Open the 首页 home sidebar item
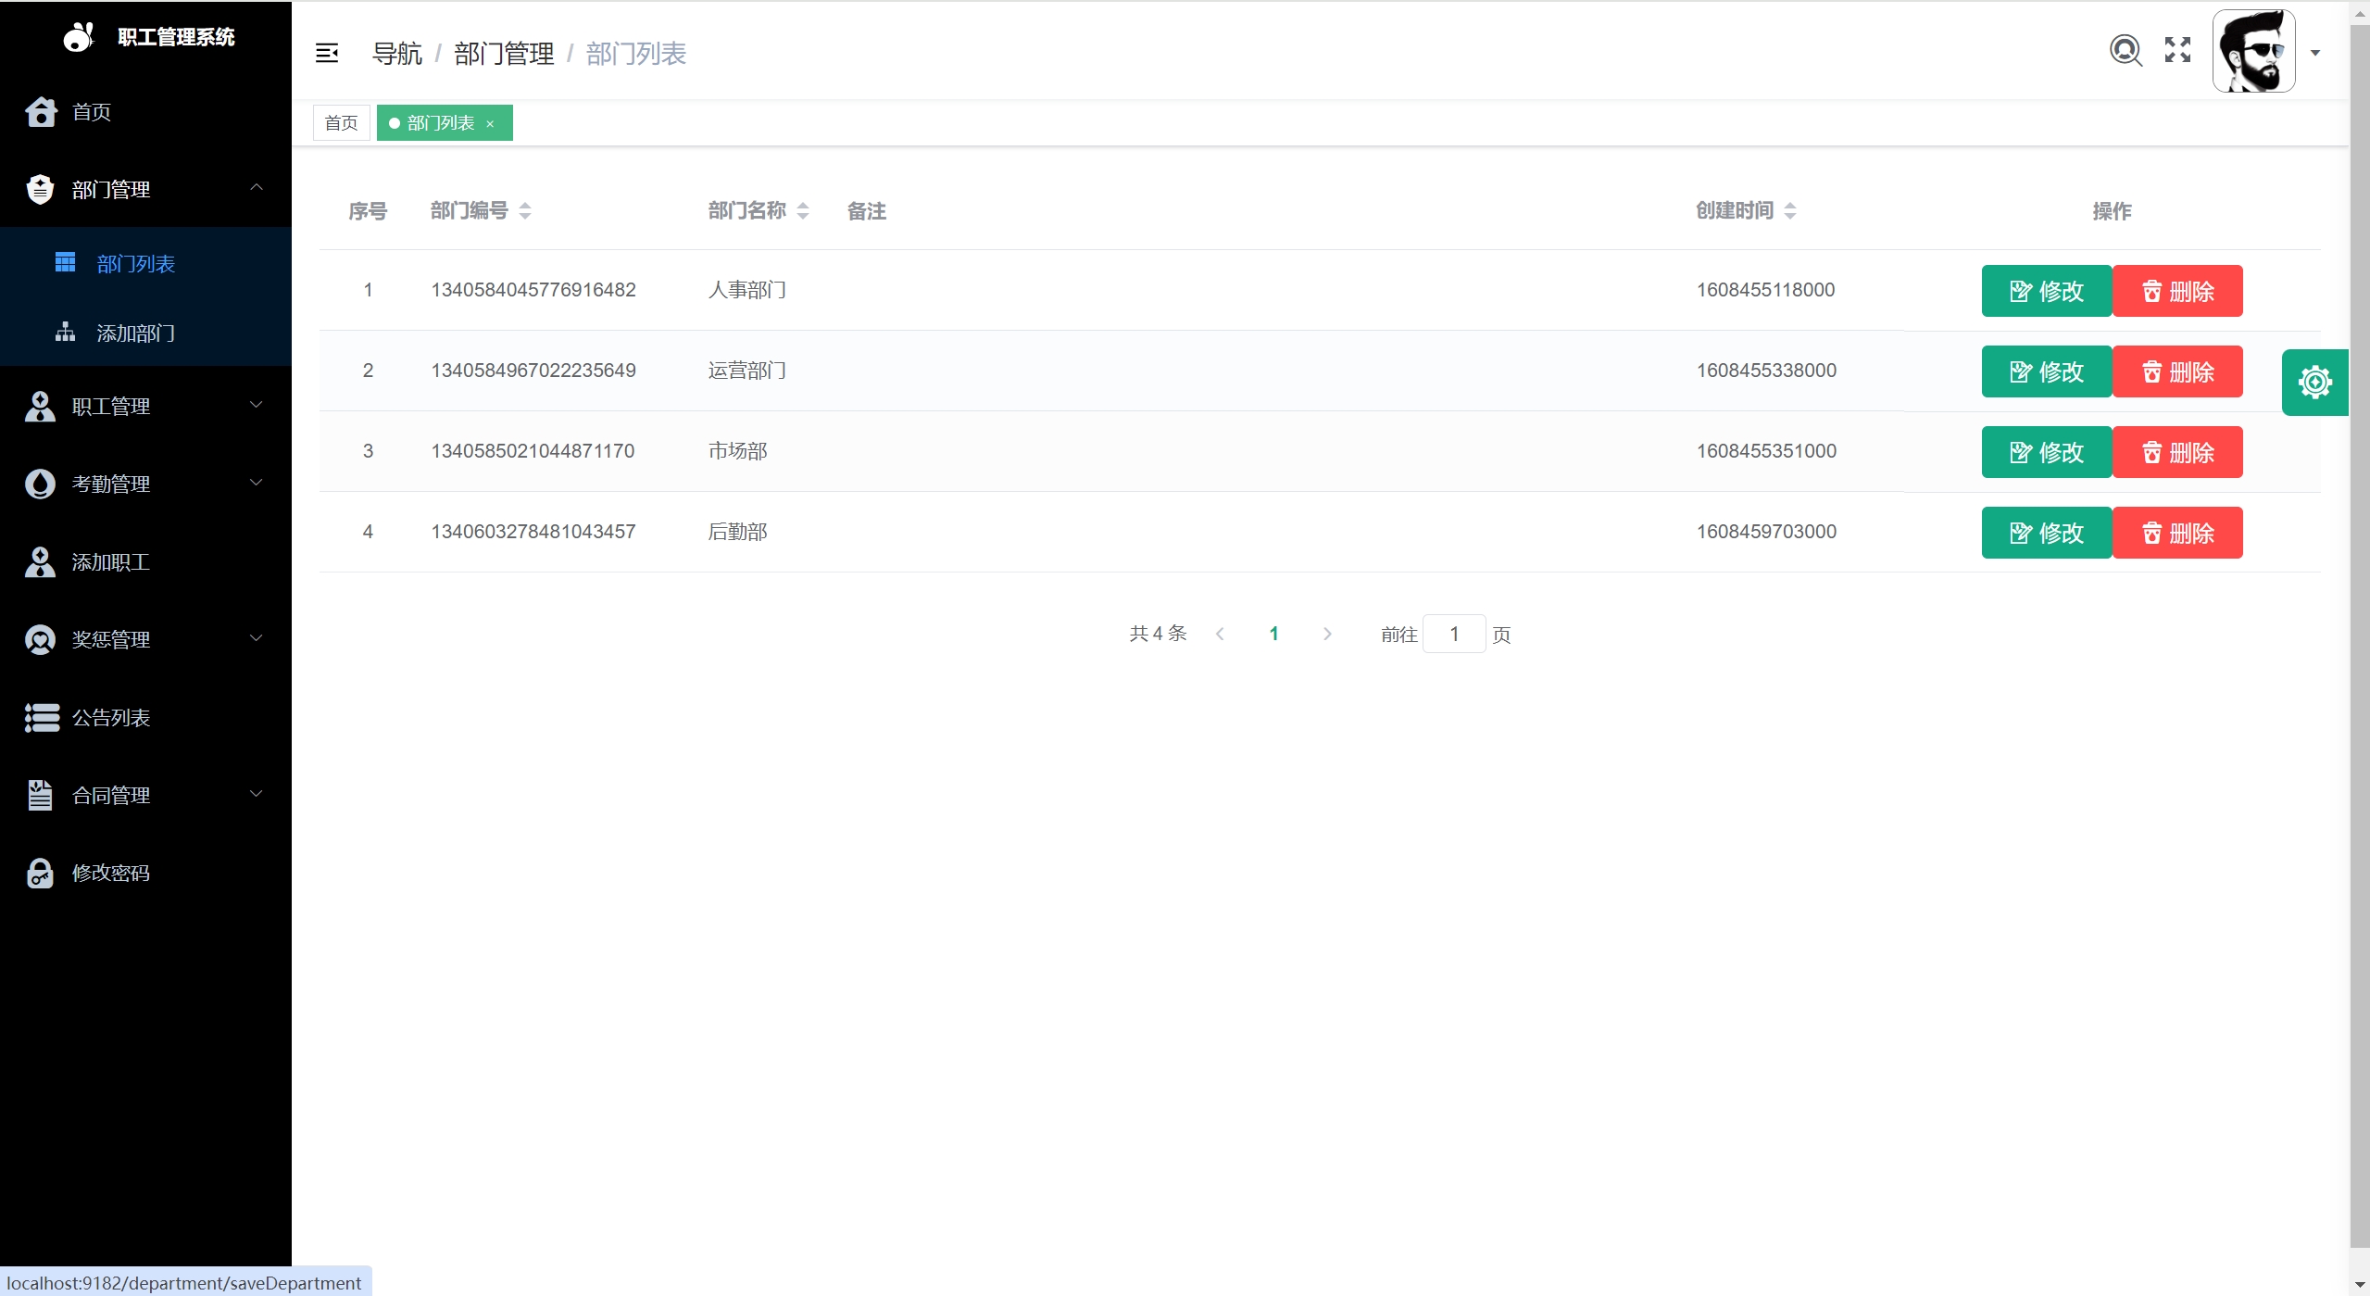 click(91, 112)
